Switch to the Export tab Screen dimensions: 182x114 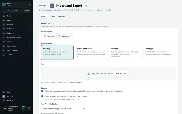click(x=52, y=16)
